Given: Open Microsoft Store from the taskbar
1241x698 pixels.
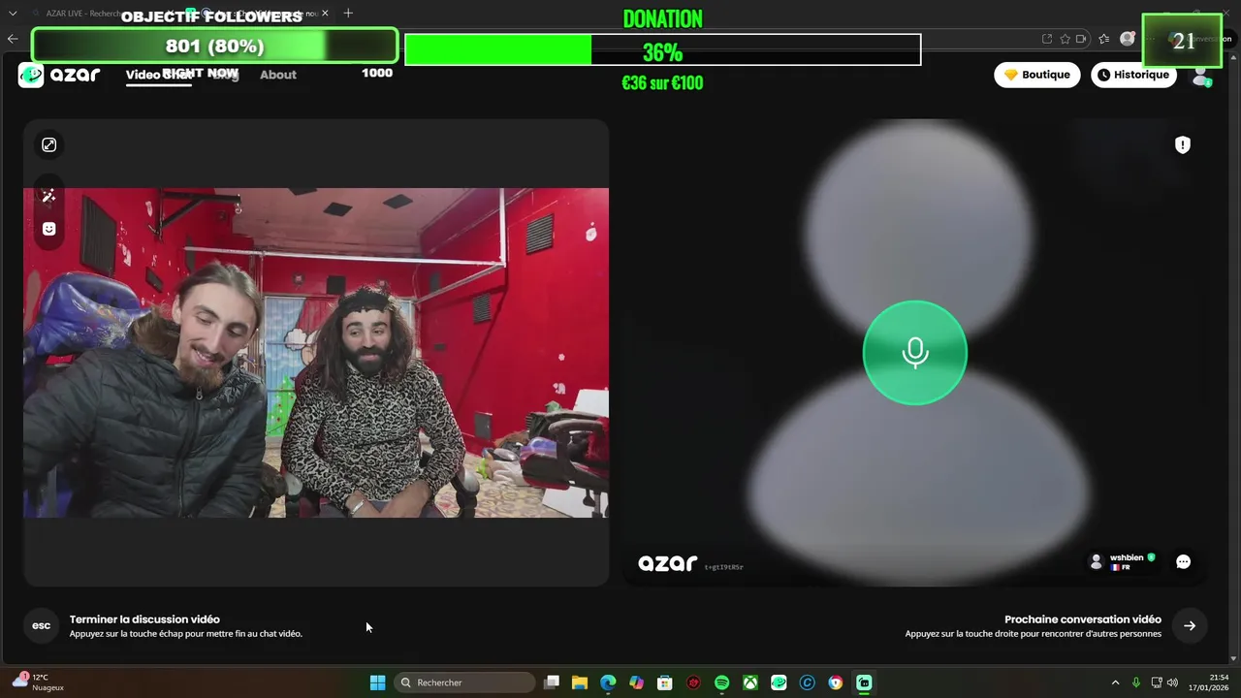Looking at the screenshot, I should click(x=665, y=682).
